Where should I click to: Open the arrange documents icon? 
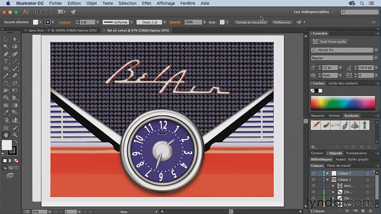tap(61, 12)
